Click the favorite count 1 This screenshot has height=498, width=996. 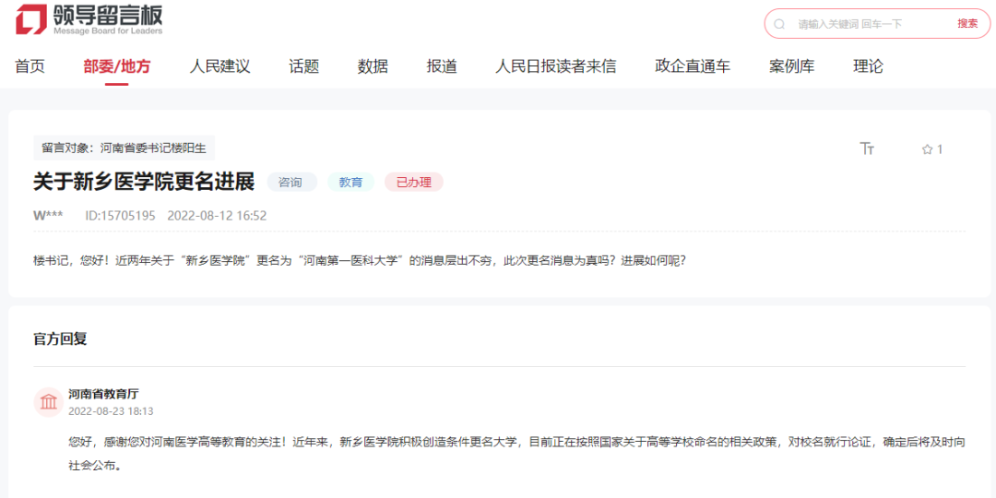(940, 150)
